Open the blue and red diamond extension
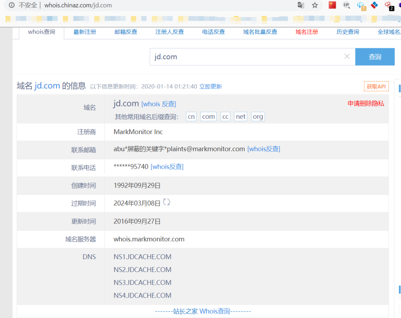The height and width of the screenshot is (318, 401). 374,5
